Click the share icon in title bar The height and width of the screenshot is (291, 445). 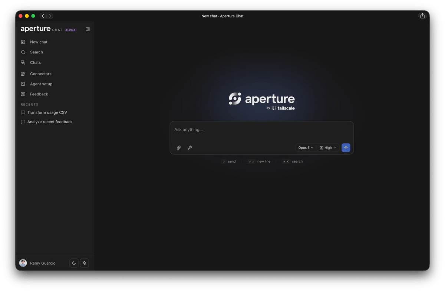[422, 16]
